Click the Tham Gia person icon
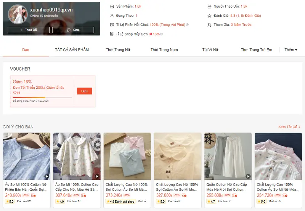Screen dimensions: 305x211 click(x=209, y=25)
